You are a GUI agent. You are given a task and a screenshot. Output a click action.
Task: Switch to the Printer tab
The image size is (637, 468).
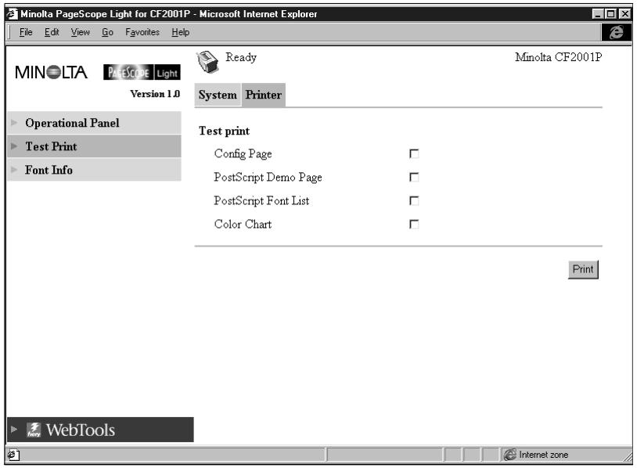point(264,95)
